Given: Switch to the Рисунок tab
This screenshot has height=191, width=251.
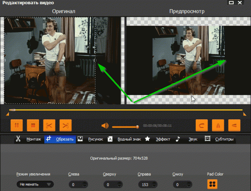Looking at the screenshot, I should coord(90,139).
